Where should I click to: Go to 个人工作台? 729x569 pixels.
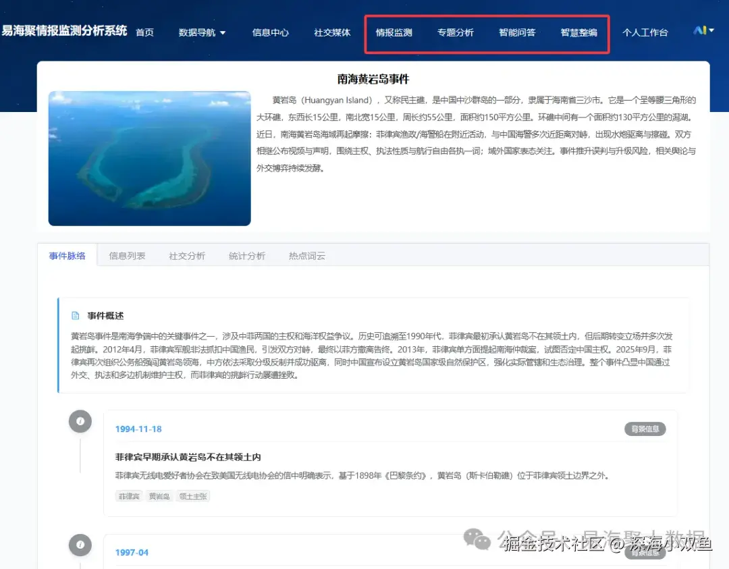(x=645, y=32)
